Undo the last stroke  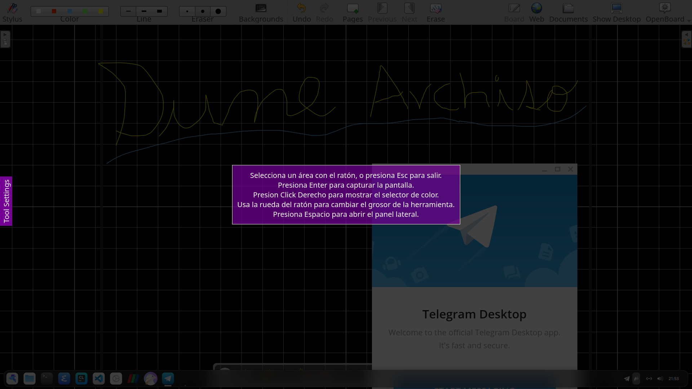tap(301, 12)
